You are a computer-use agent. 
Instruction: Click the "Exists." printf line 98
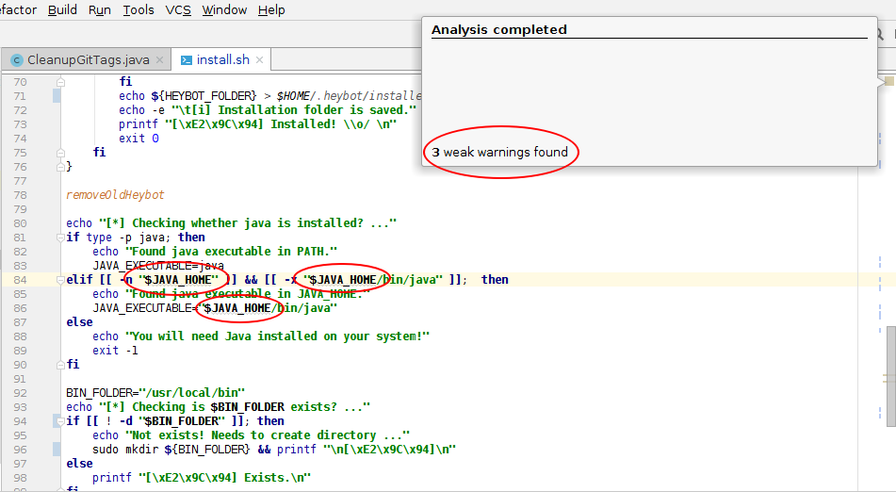pos(202,478)
